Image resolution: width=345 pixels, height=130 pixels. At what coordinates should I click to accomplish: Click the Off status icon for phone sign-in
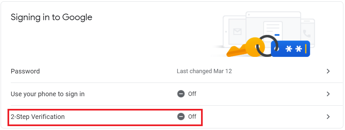pos(181,94)
